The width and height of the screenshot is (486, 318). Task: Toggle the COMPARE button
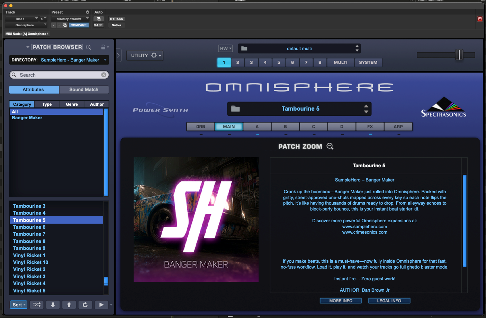pyautogui.click(x=79, y=25)
